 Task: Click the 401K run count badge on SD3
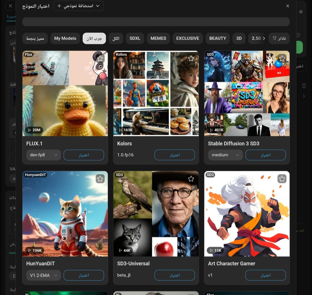[216, 130]
